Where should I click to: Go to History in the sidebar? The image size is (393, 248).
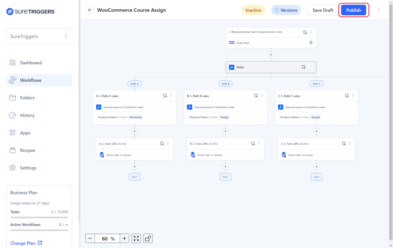click(x=27, y=115)
